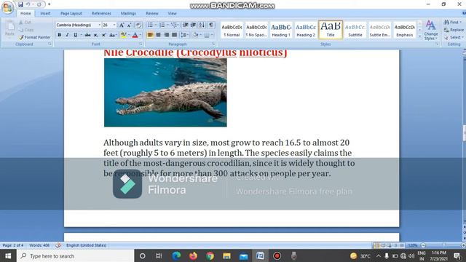Switch to Print Layout view button
The image size is (466, 262).
377,245
